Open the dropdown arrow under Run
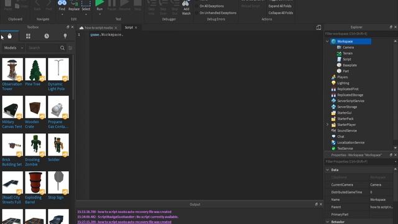Viewport: 398px width, 224px height. point(99,14)
